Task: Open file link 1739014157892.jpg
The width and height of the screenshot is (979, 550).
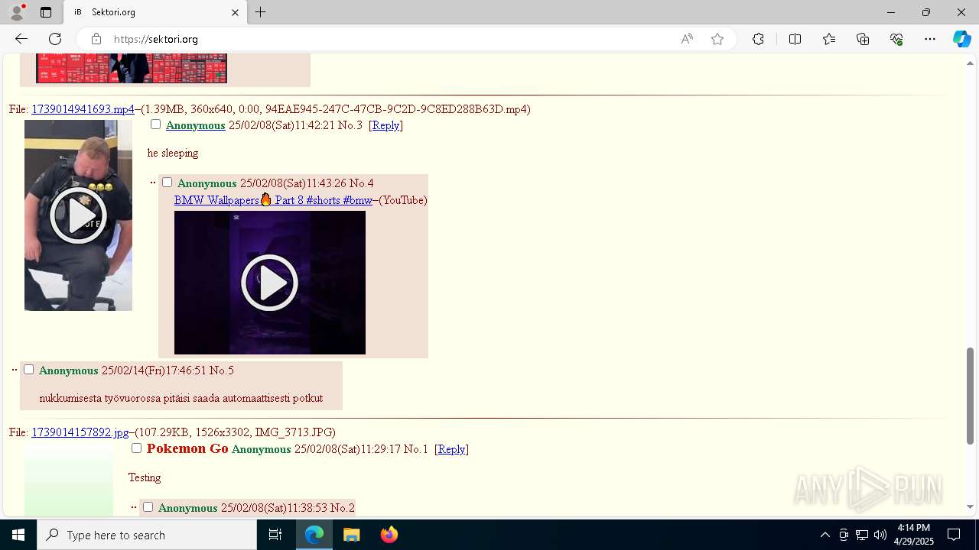Action: click(x=80, y=432)
